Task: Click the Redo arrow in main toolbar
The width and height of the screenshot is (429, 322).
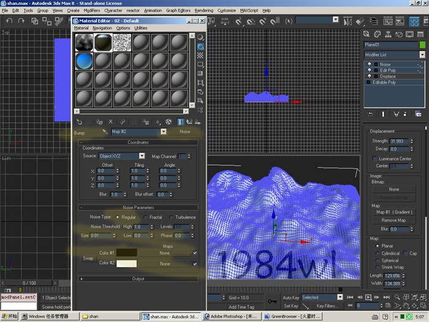Action: [x=21, y=21]
